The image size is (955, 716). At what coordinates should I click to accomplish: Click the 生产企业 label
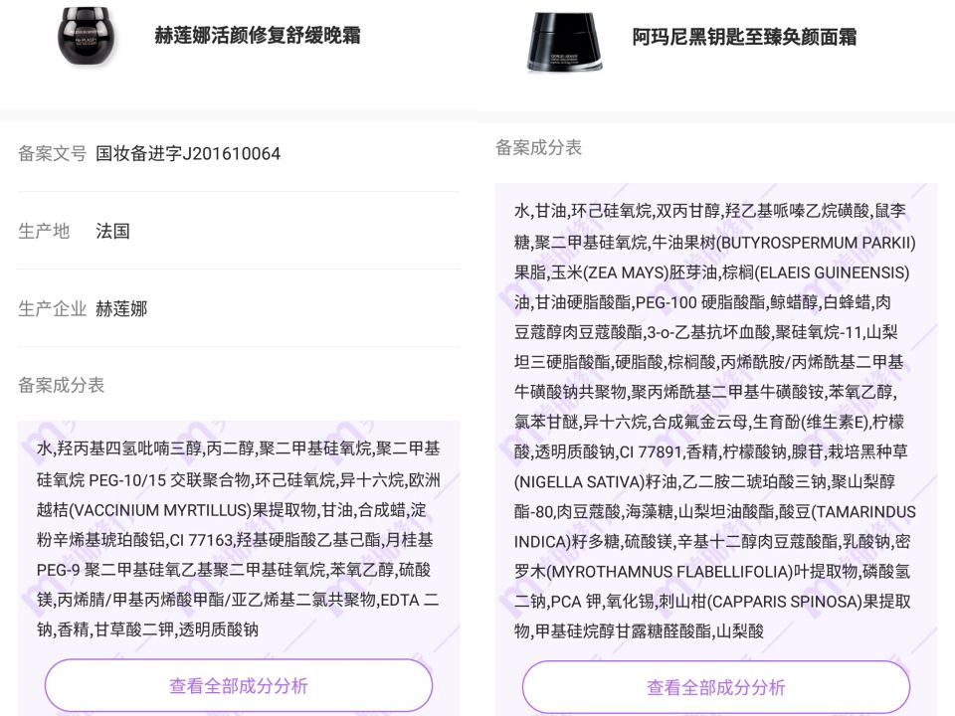tap(53, 308)
